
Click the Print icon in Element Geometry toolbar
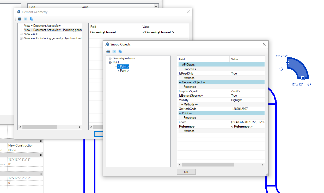coord(20,19)
